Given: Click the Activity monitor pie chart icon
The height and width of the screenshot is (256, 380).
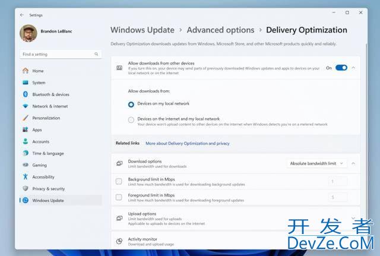Looking at the screenshot, I should click(119, 241).
